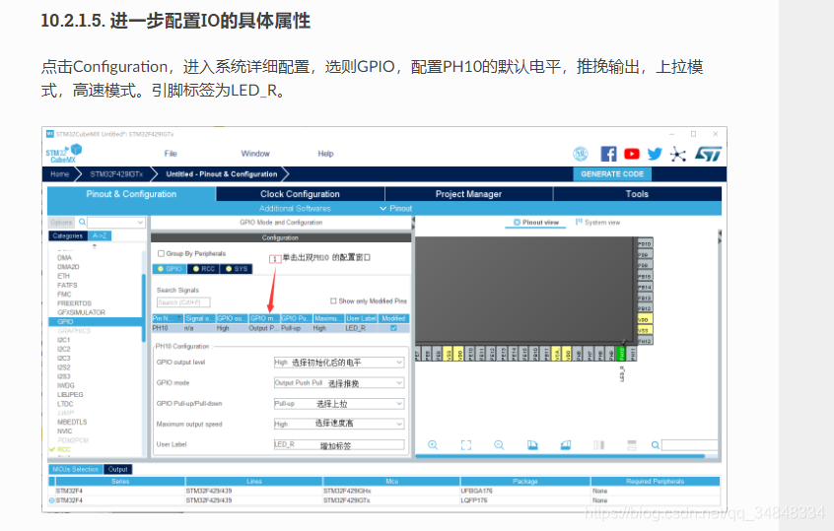Click the category search magnifier icon
834x531 pixels.
pyautogui.click(x=83, y=222)
